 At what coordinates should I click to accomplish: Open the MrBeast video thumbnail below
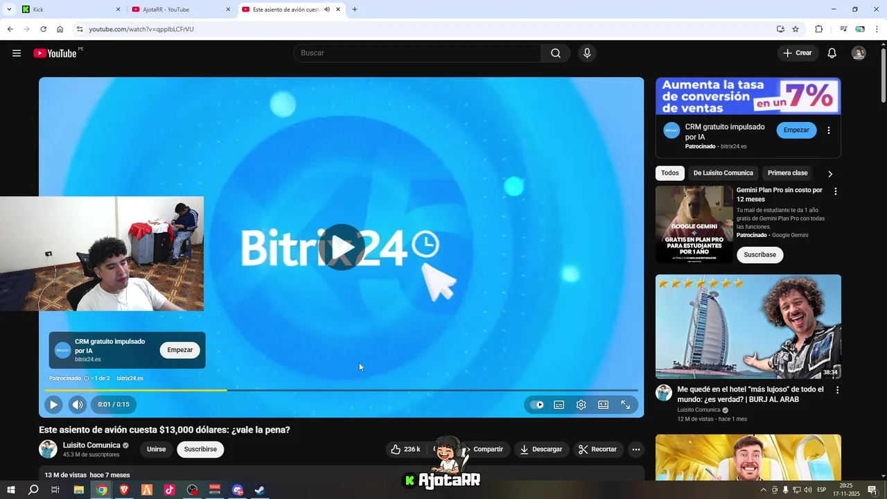[x=748, y=457]
